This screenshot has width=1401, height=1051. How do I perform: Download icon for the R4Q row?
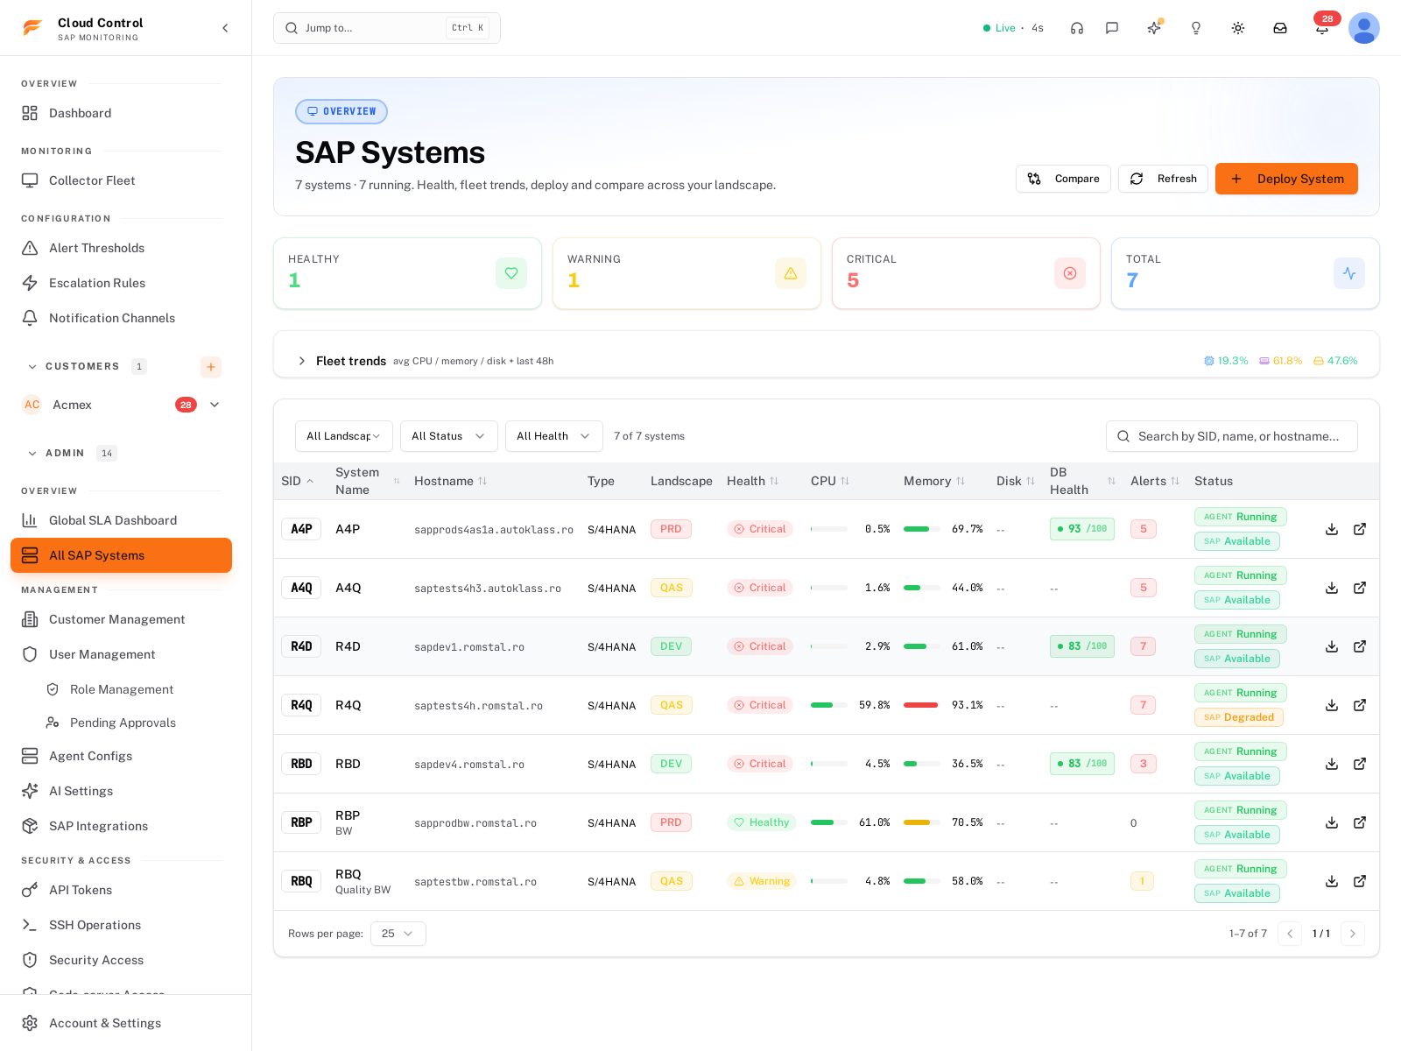click(x=1332, y=705)
